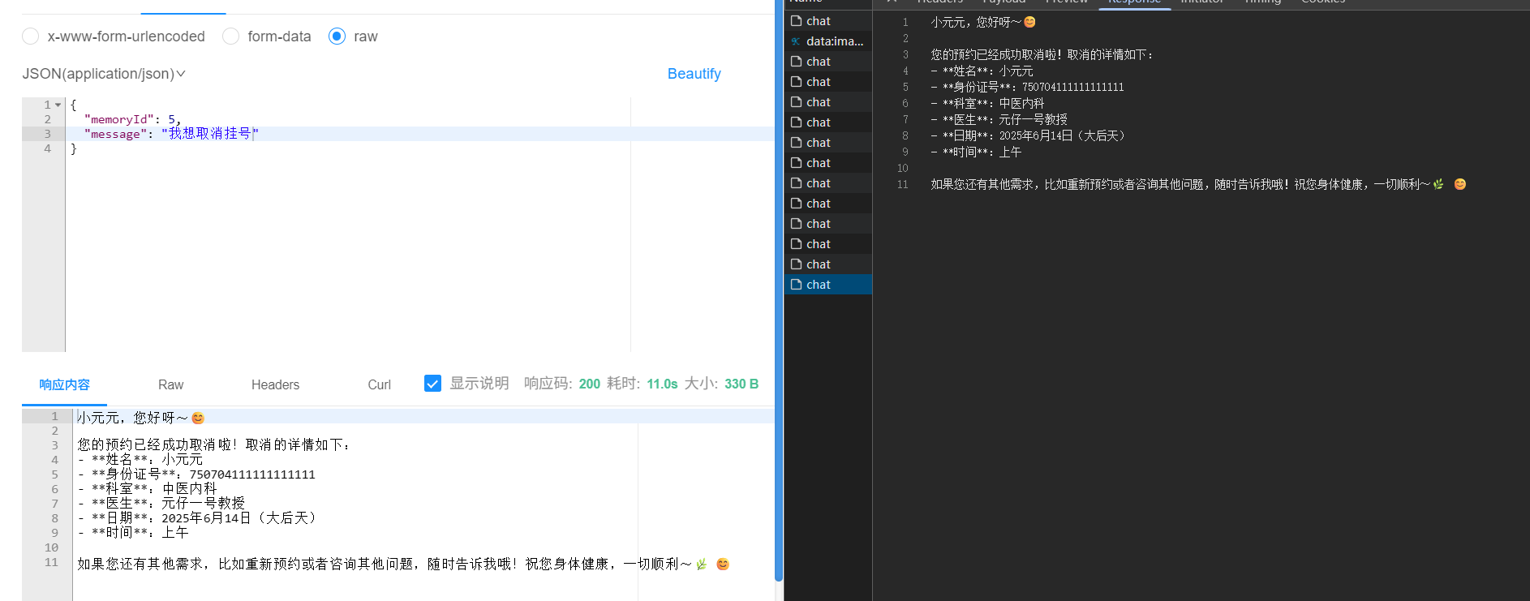Choose the form-data body type
Viewport: 1530px width, 601px height.
[231, 36]
